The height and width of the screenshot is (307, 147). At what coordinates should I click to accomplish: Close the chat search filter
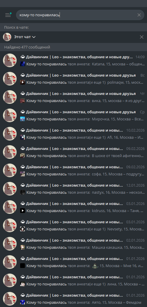141,37
